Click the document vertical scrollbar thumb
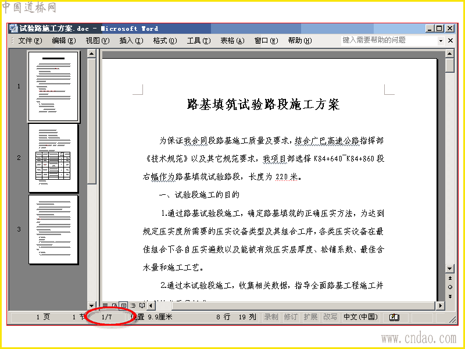The height and width of the screenshot is (349, 465). coord(450,65)
